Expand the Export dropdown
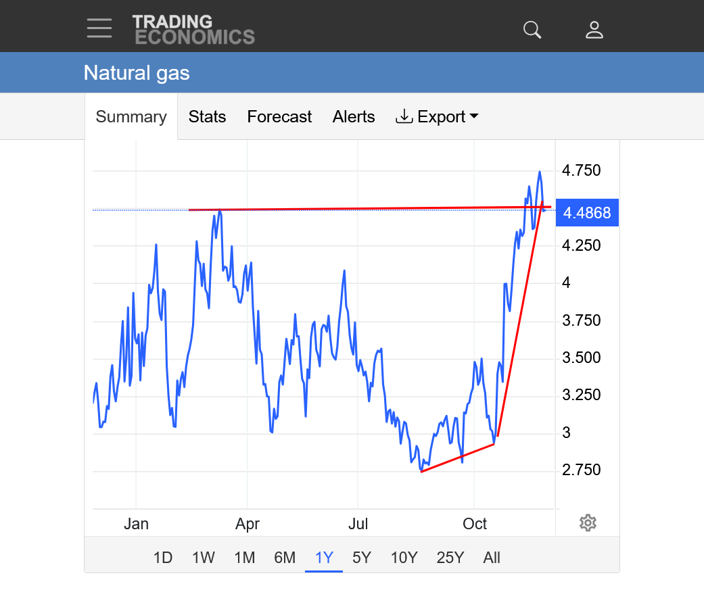 point(438,117)
